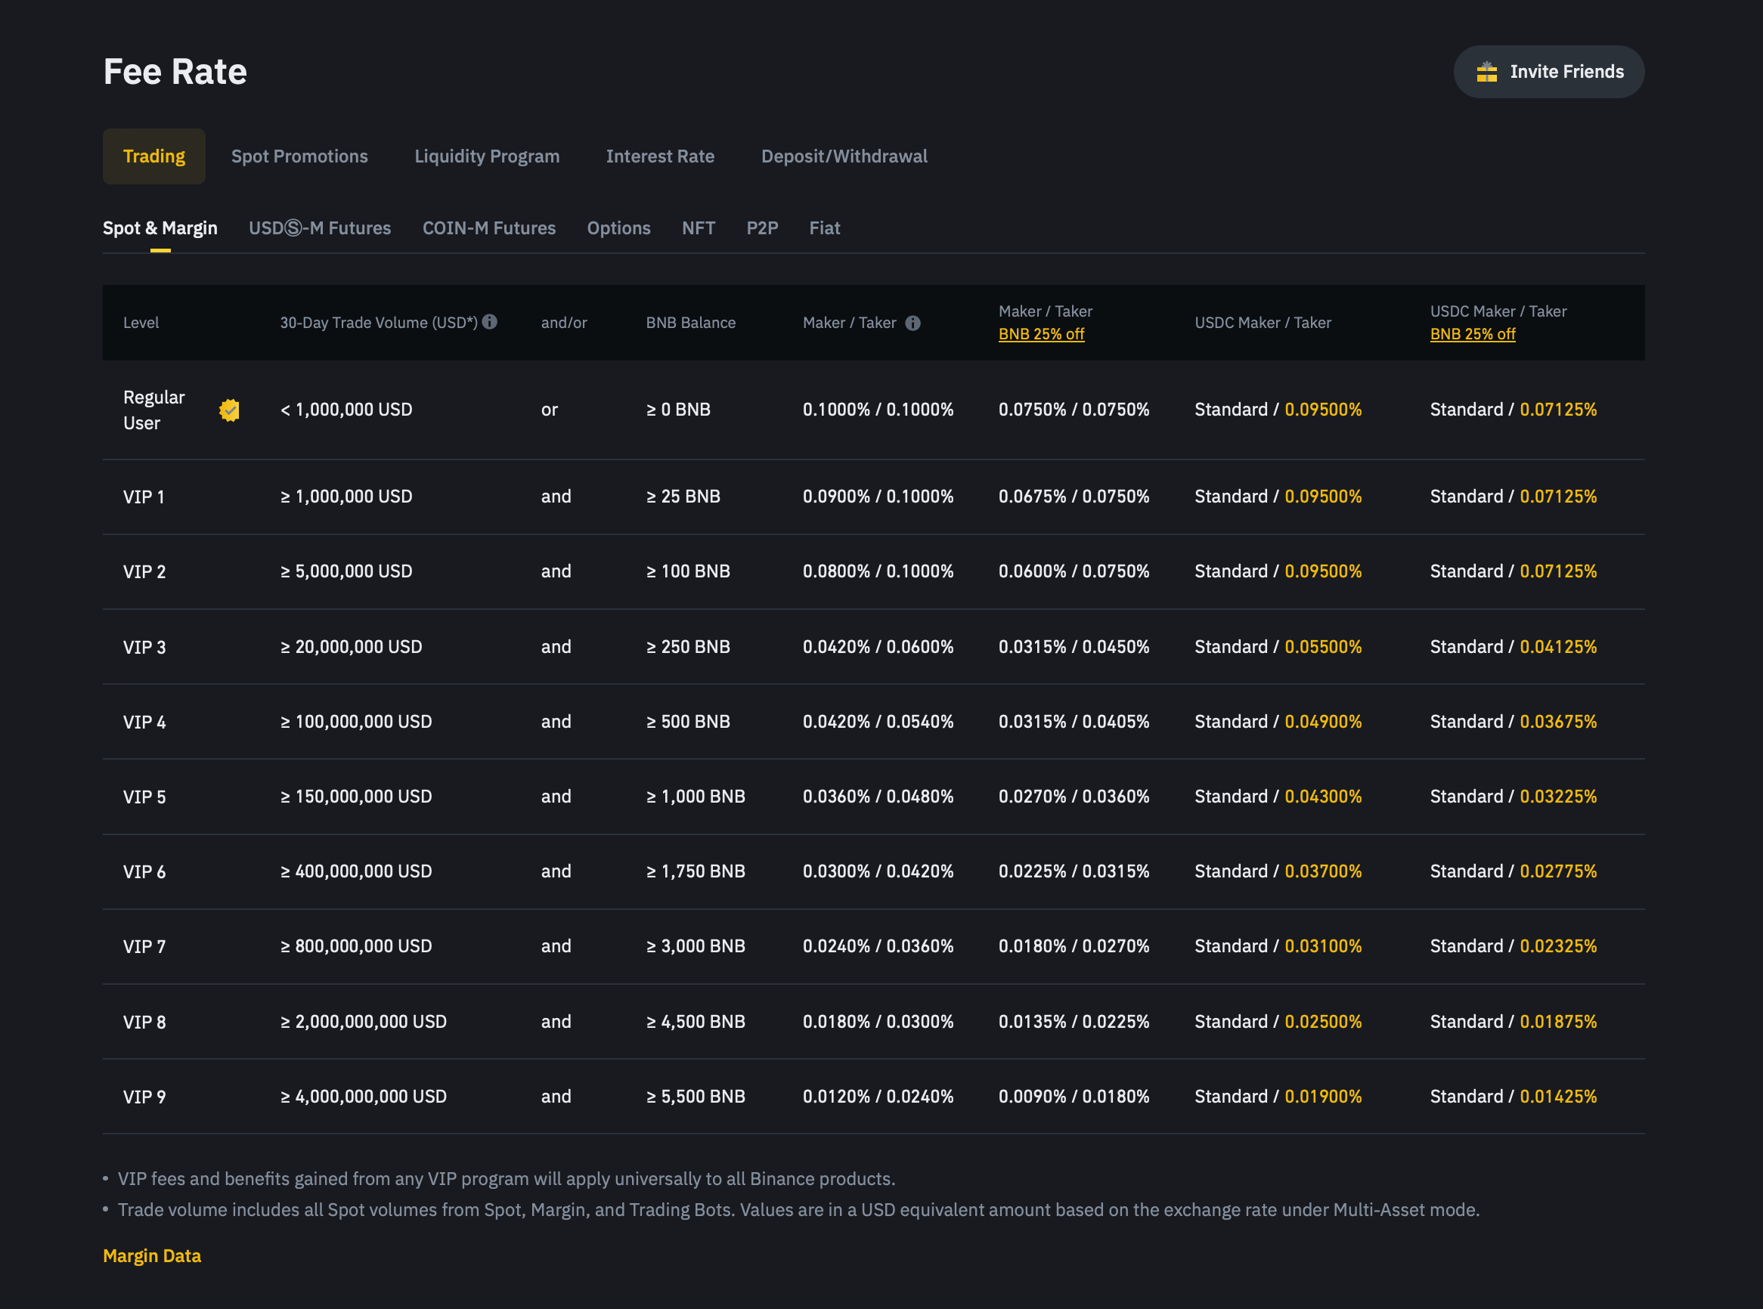
Task: Click info icon next to Maker / Taker header
Action: click(x=912, y=323)
